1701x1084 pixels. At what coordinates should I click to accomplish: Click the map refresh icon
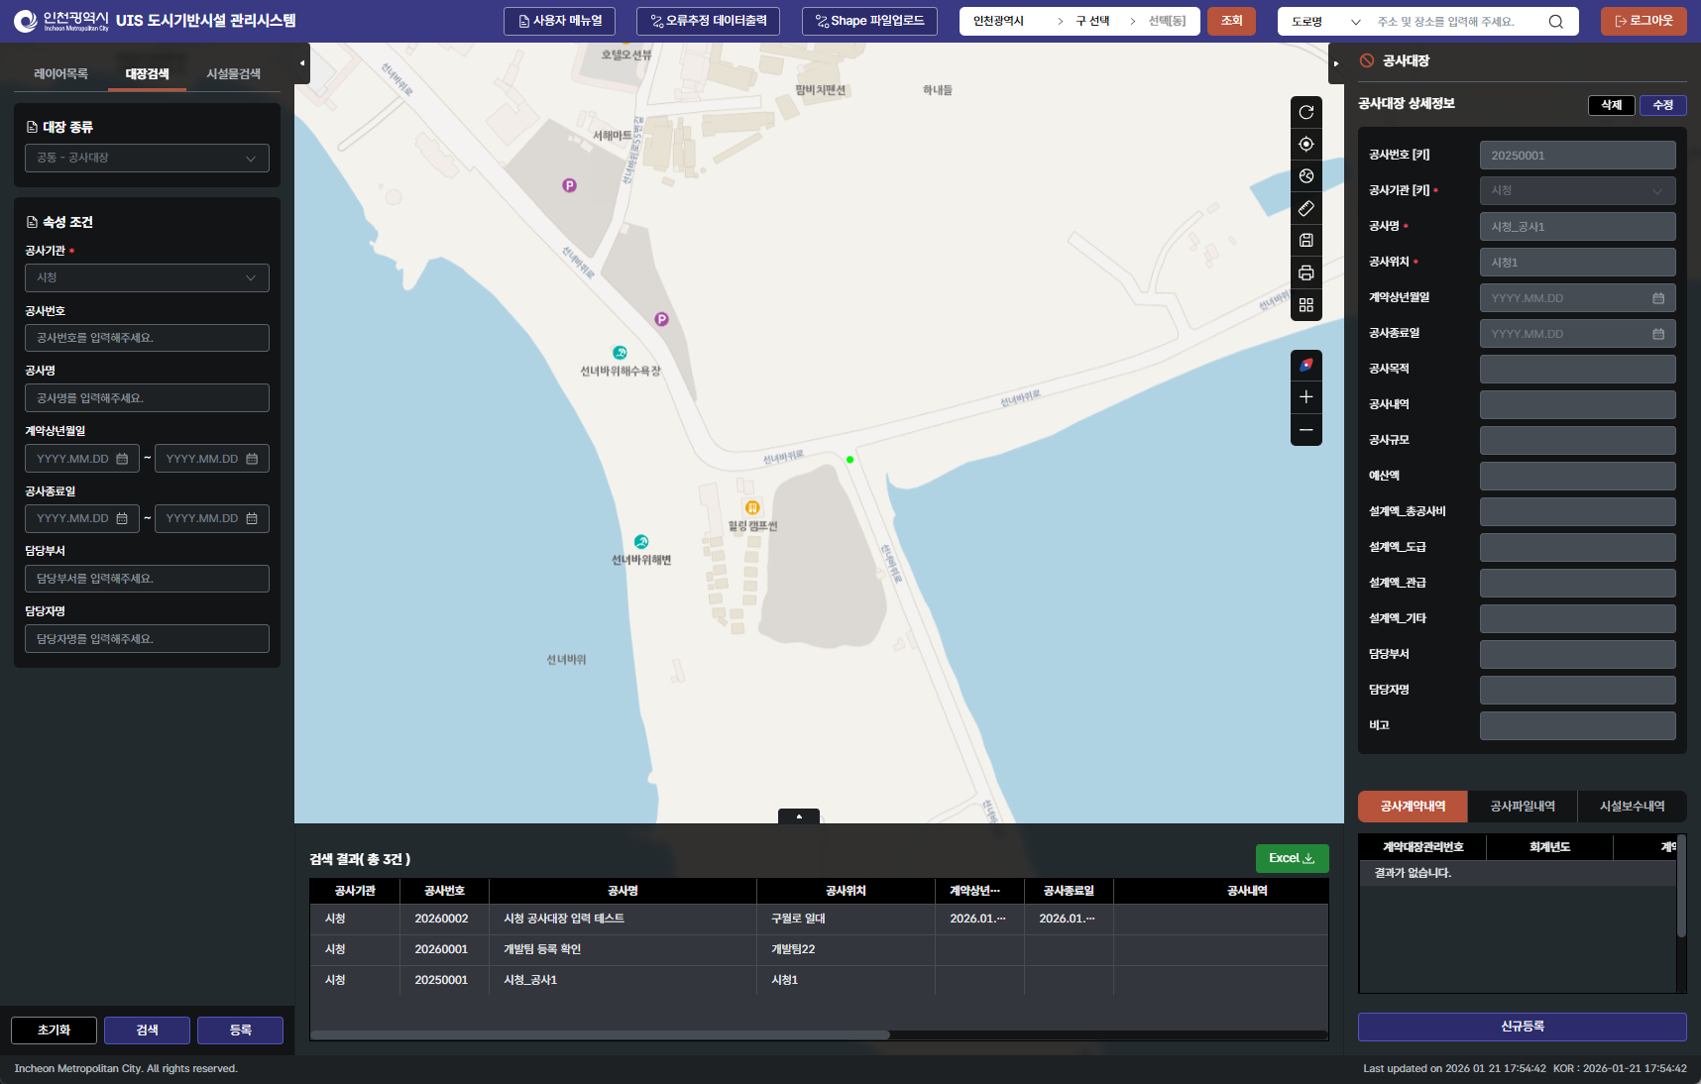click(x=1305, y=112)
